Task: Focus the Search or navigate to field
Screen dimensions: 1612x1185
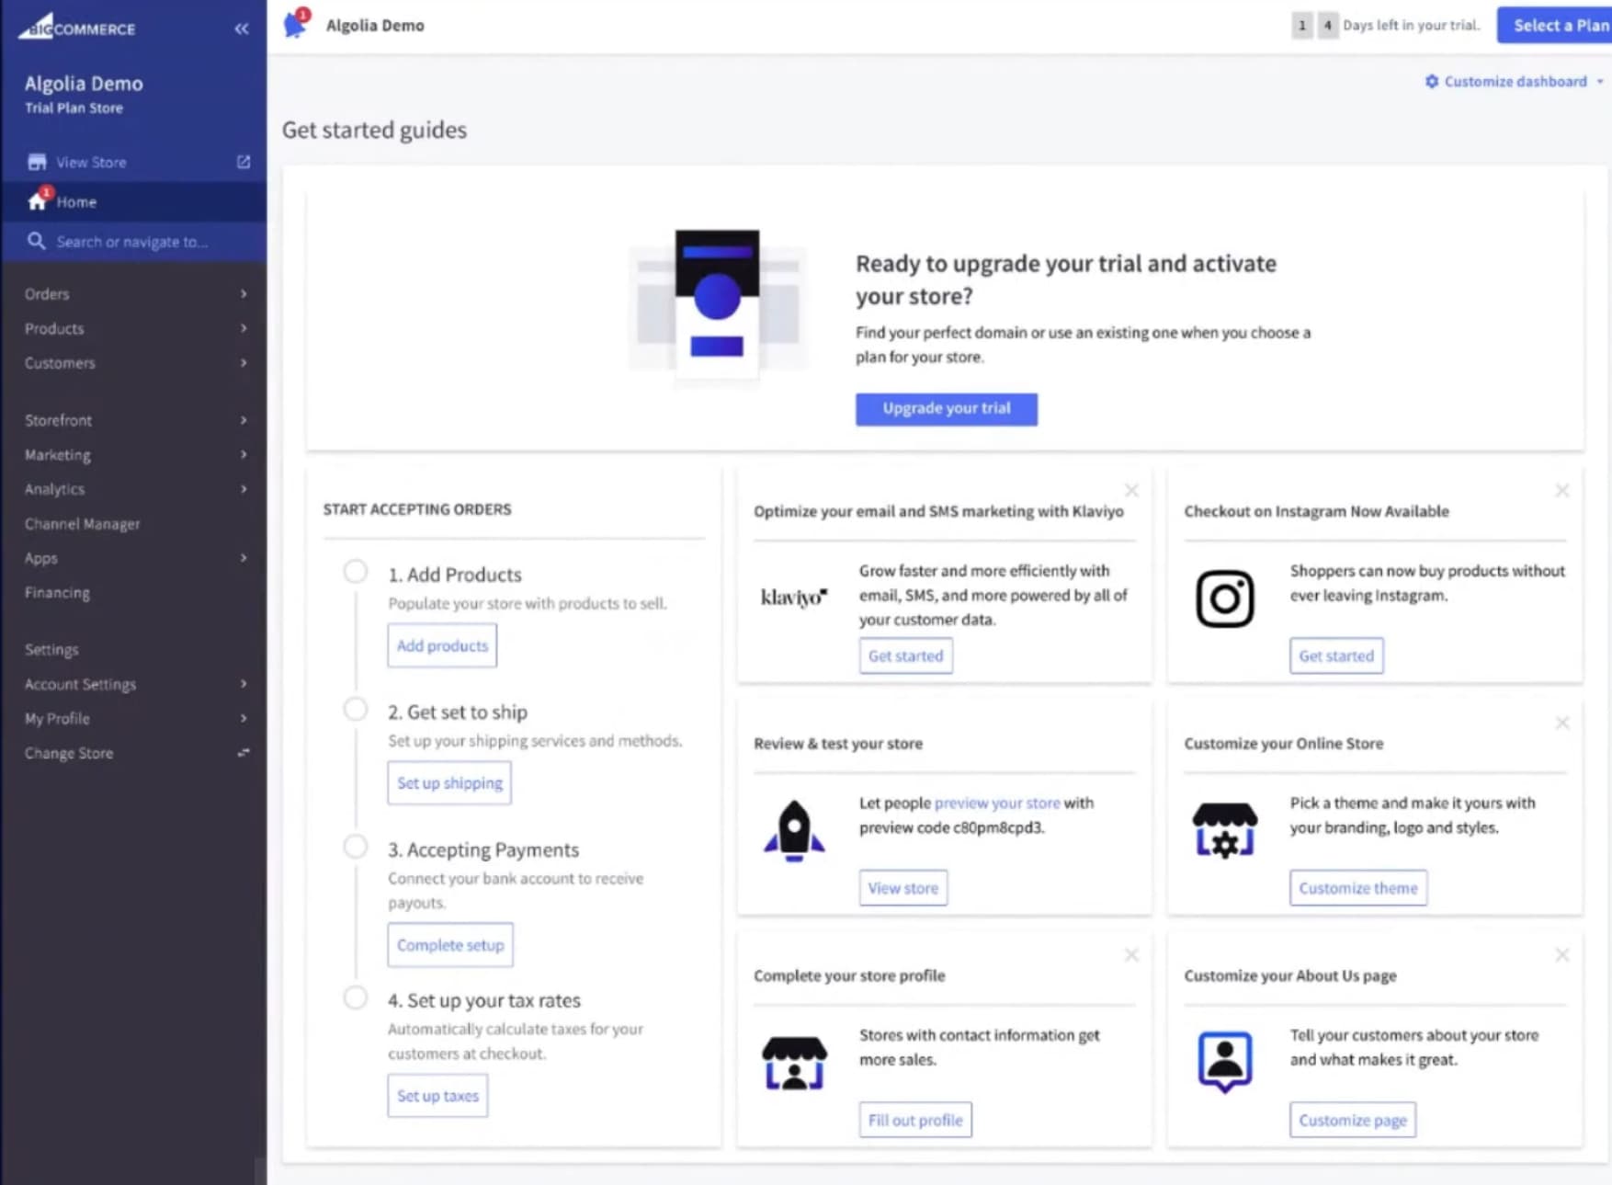Action: click(134, 242)
